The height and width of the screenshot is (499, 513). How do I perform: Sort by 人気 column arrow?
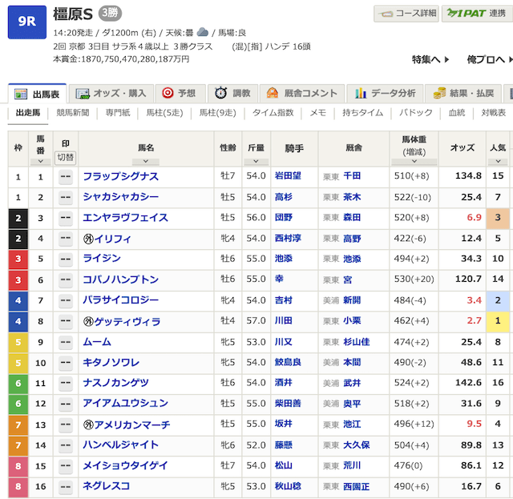tap(498, 161)
